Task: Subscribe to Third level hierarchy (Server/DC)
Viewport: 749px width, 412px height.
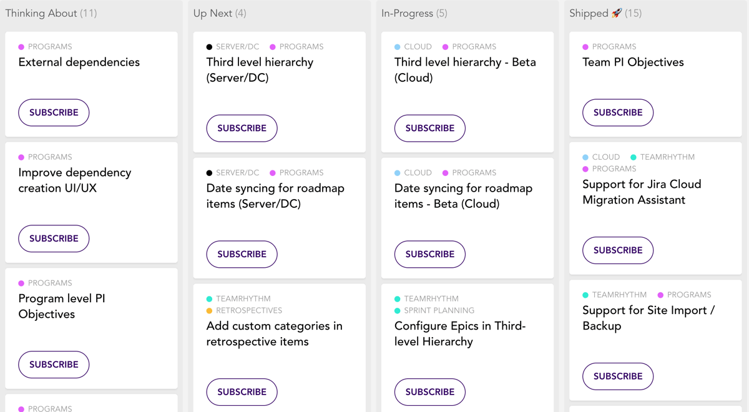Action: click(242, 128)
